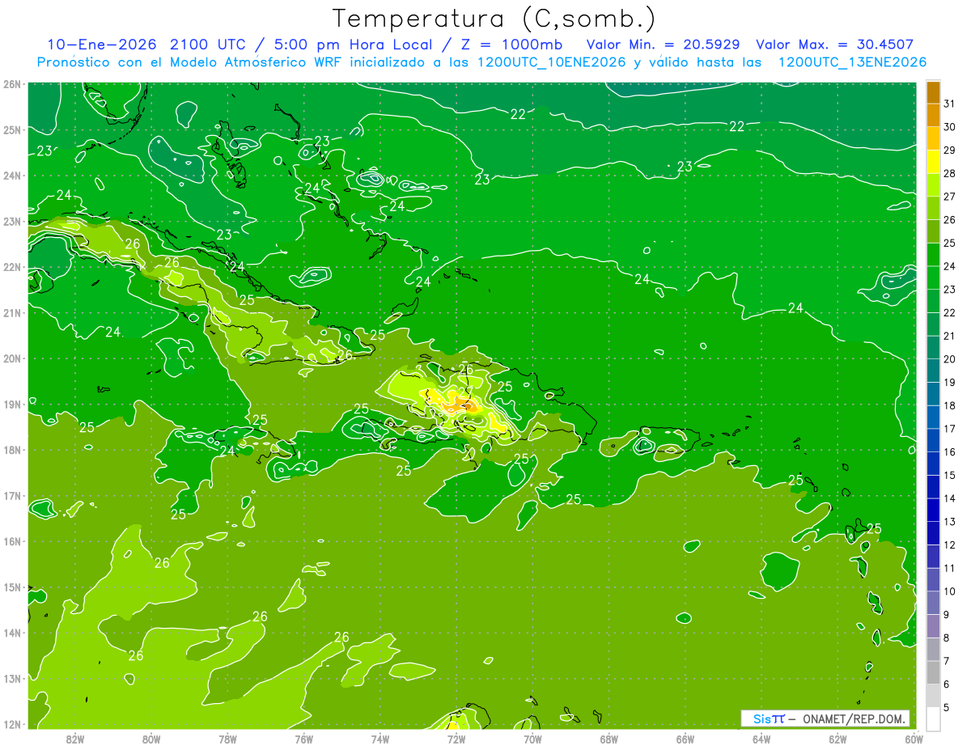Click the longitude label "64W"
This screenshot has height=750, width=971.
[x=761, y=739]
